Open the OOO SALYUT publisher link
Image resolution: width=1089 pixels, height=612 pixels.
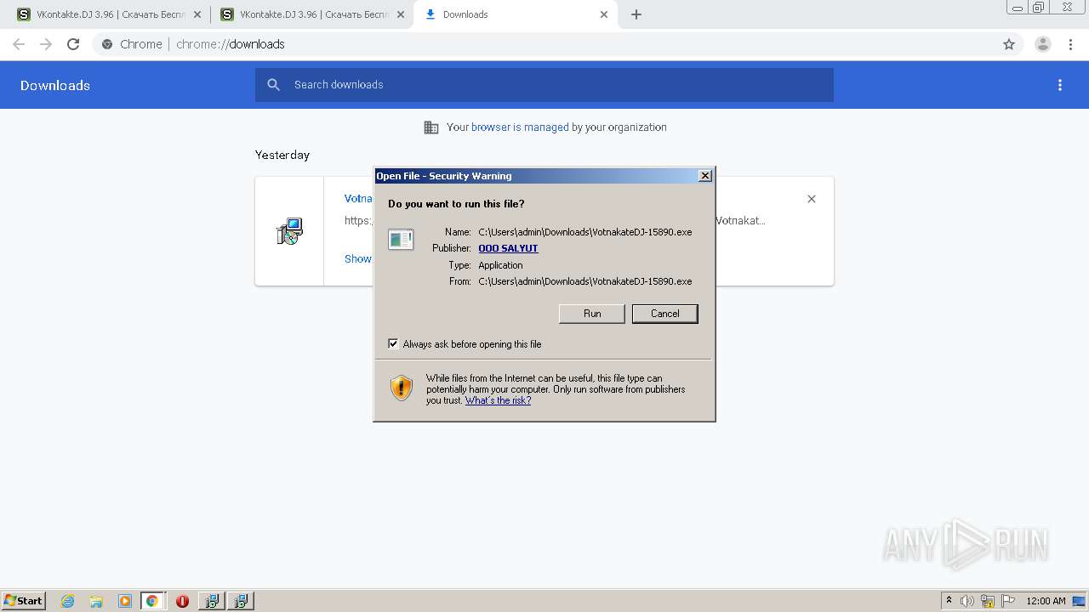pyautogui.click(x=508, y=248)
